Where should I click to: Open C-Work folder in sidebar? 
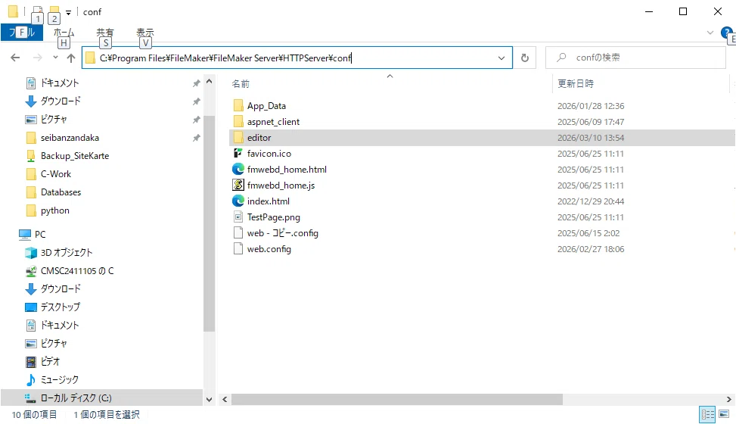56,174
